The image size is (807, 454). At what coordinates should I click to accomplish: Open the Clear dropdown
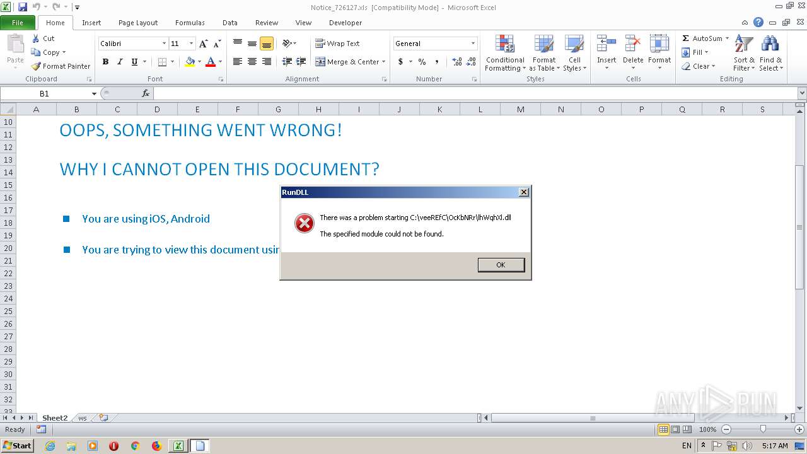tap(698, 66)
